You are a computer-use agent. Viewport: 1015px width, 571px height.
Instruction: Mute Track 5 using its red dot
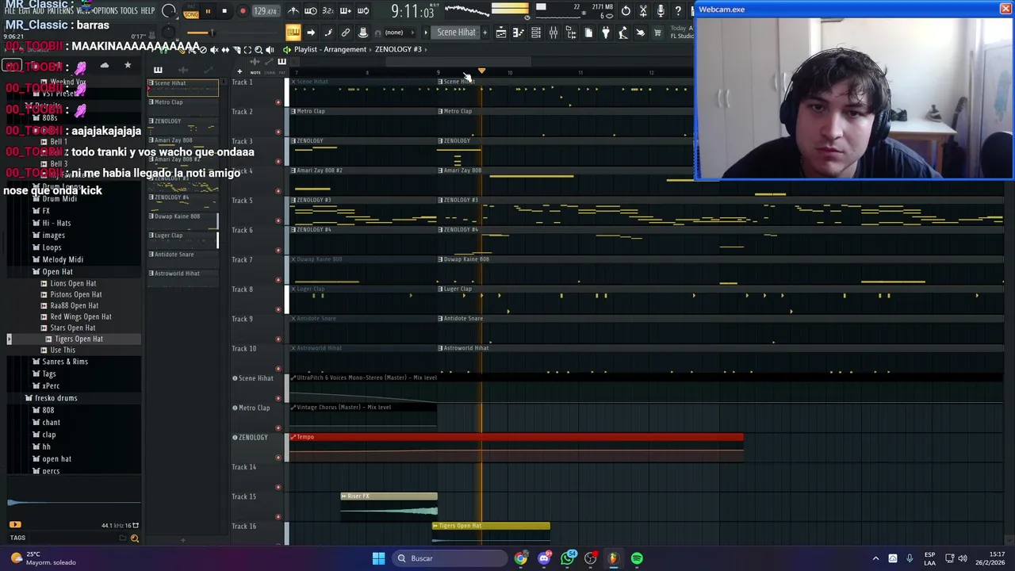(x=278, y=220)
